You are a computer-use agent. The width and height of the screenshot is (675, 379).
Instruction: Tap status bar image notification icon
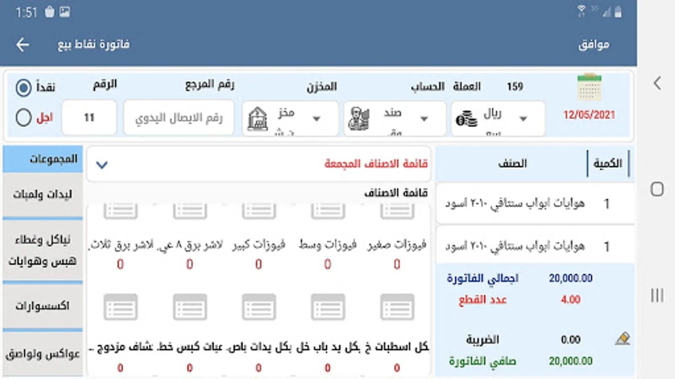point(65,12)
